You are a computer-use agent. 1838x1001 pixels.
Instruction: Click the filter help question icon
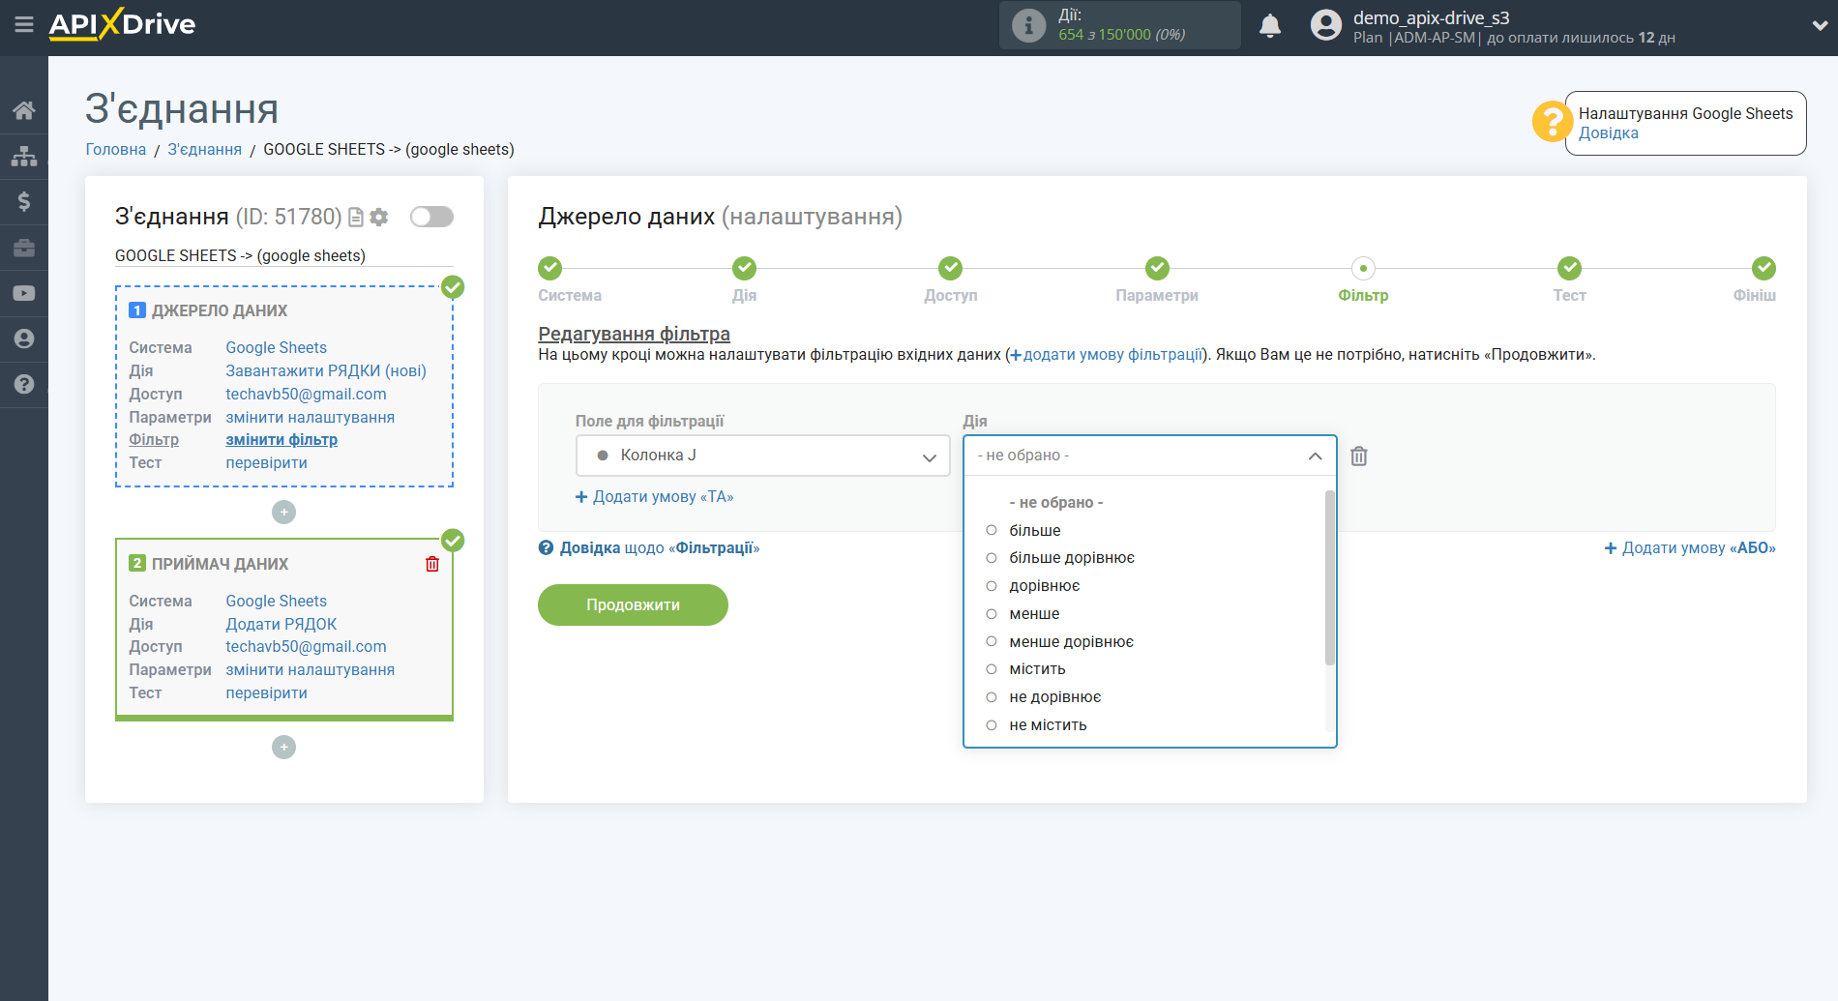click(x=547, y=547)
